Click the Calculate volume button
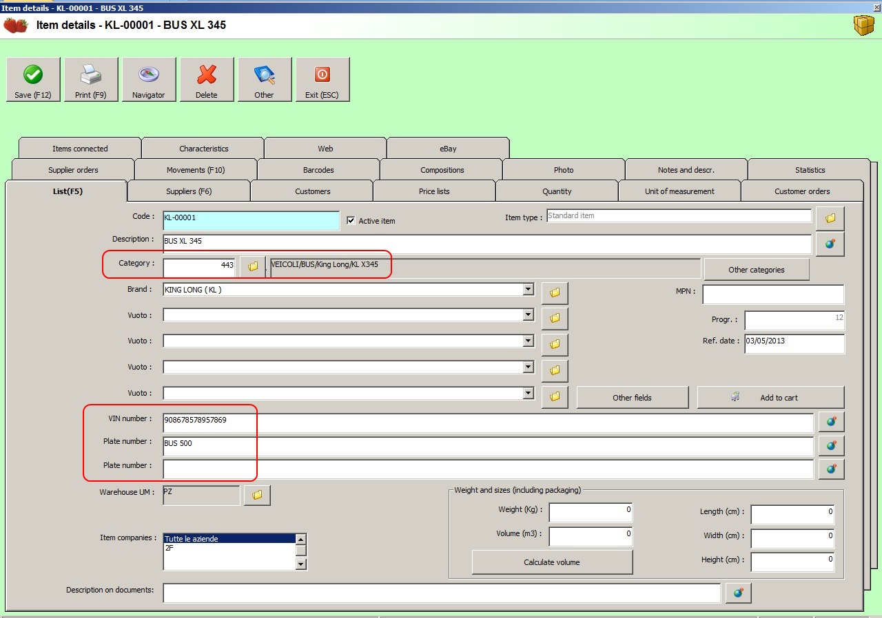Screen dimensions: 882x618 point(552,562)
